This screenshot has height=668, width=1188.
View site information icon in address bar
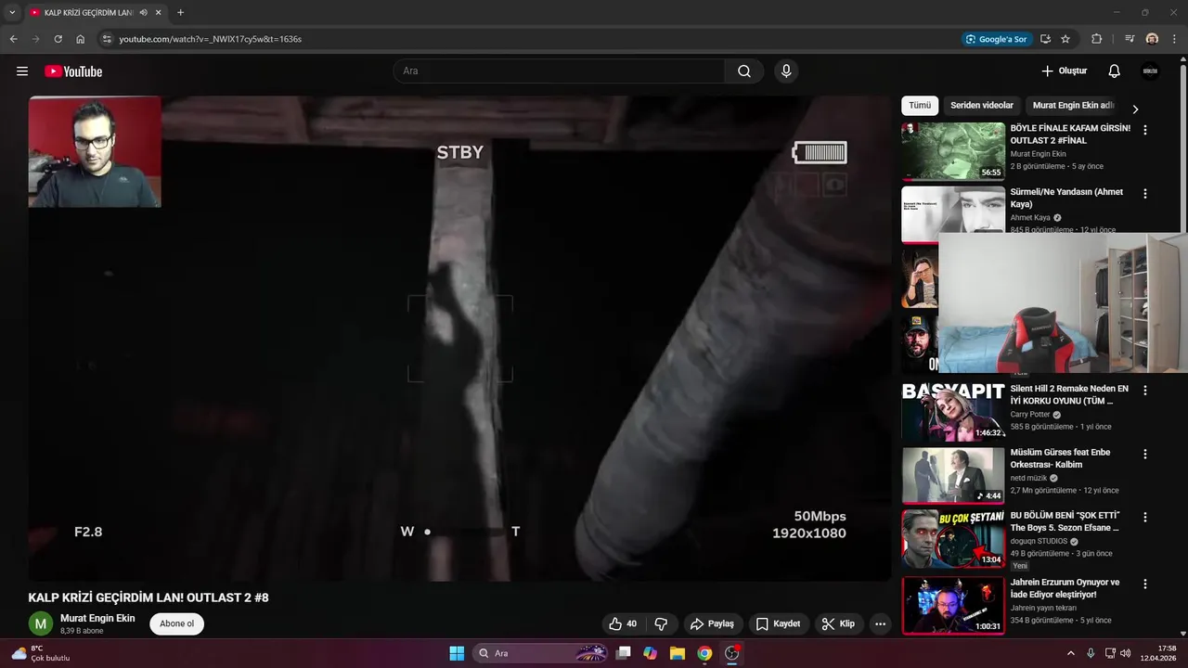(x=107, y=39)
